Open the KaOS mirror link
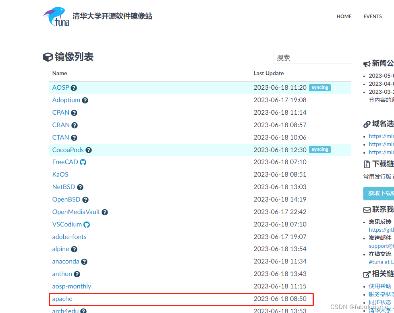 (x=60, y=175)
